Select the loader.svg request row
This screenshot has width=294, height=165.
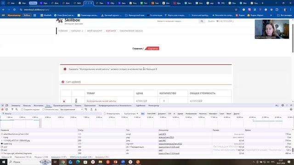click(x=146, y=143)
